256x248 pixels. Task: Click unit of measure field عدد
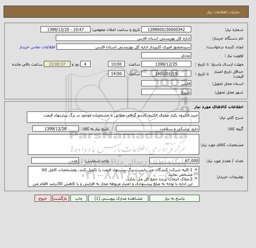click(x=55, y=161)
